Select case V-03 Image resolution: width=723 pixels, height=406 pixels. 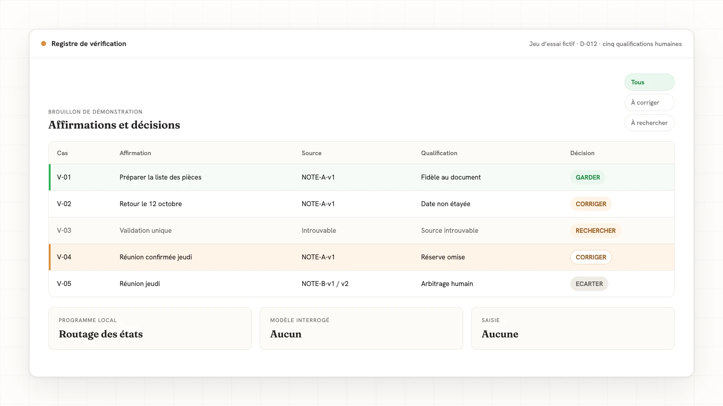tap(361, 231)
